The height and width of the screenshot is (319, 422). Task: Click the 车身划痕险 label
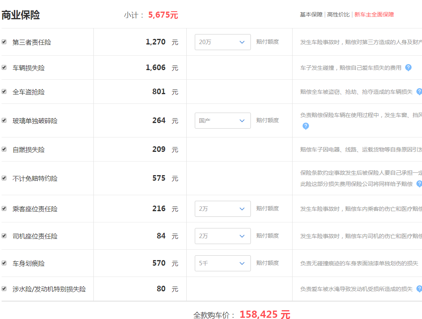(28, 263)
